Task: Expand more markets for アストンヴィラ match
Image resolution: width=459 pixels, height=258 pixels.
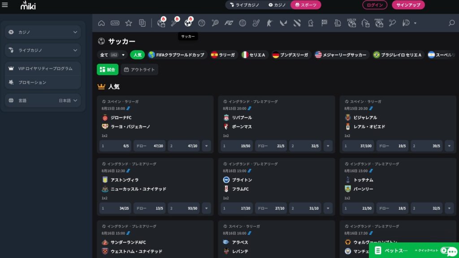Action: click(206, 208)
